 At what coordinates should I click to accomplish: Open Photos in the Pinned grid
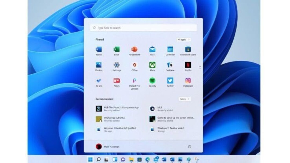pyautogui.click(x=99, y=67)
